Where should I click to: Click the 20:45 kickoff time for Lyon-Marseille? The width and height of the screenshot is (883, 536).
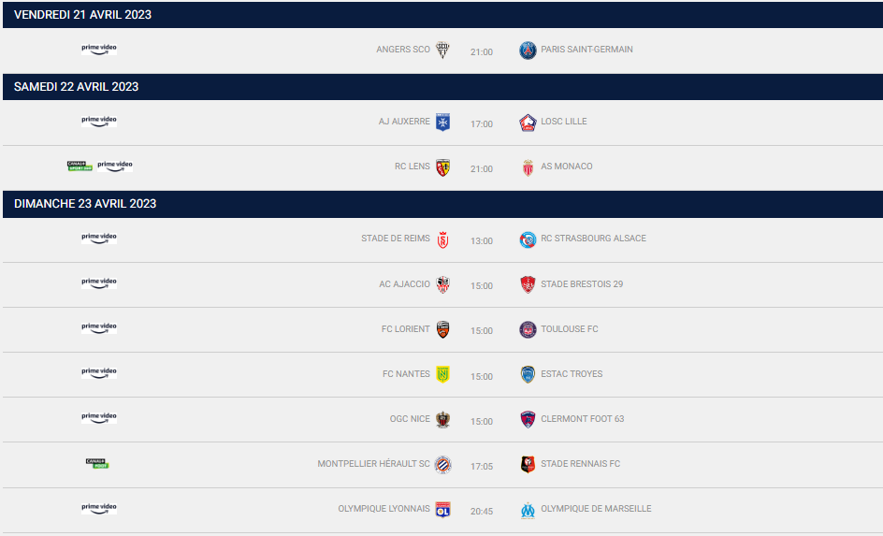tap(482, 511)
